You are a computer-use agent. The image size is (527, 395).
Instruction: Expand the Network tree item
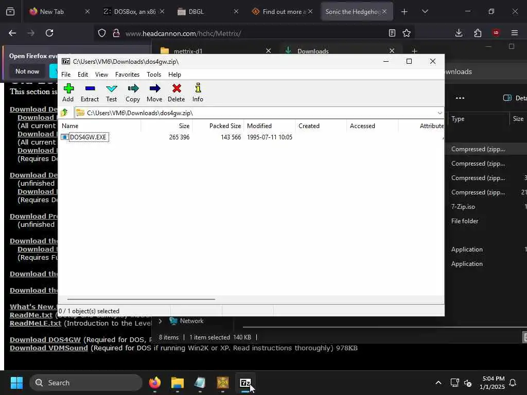[161, 321]
